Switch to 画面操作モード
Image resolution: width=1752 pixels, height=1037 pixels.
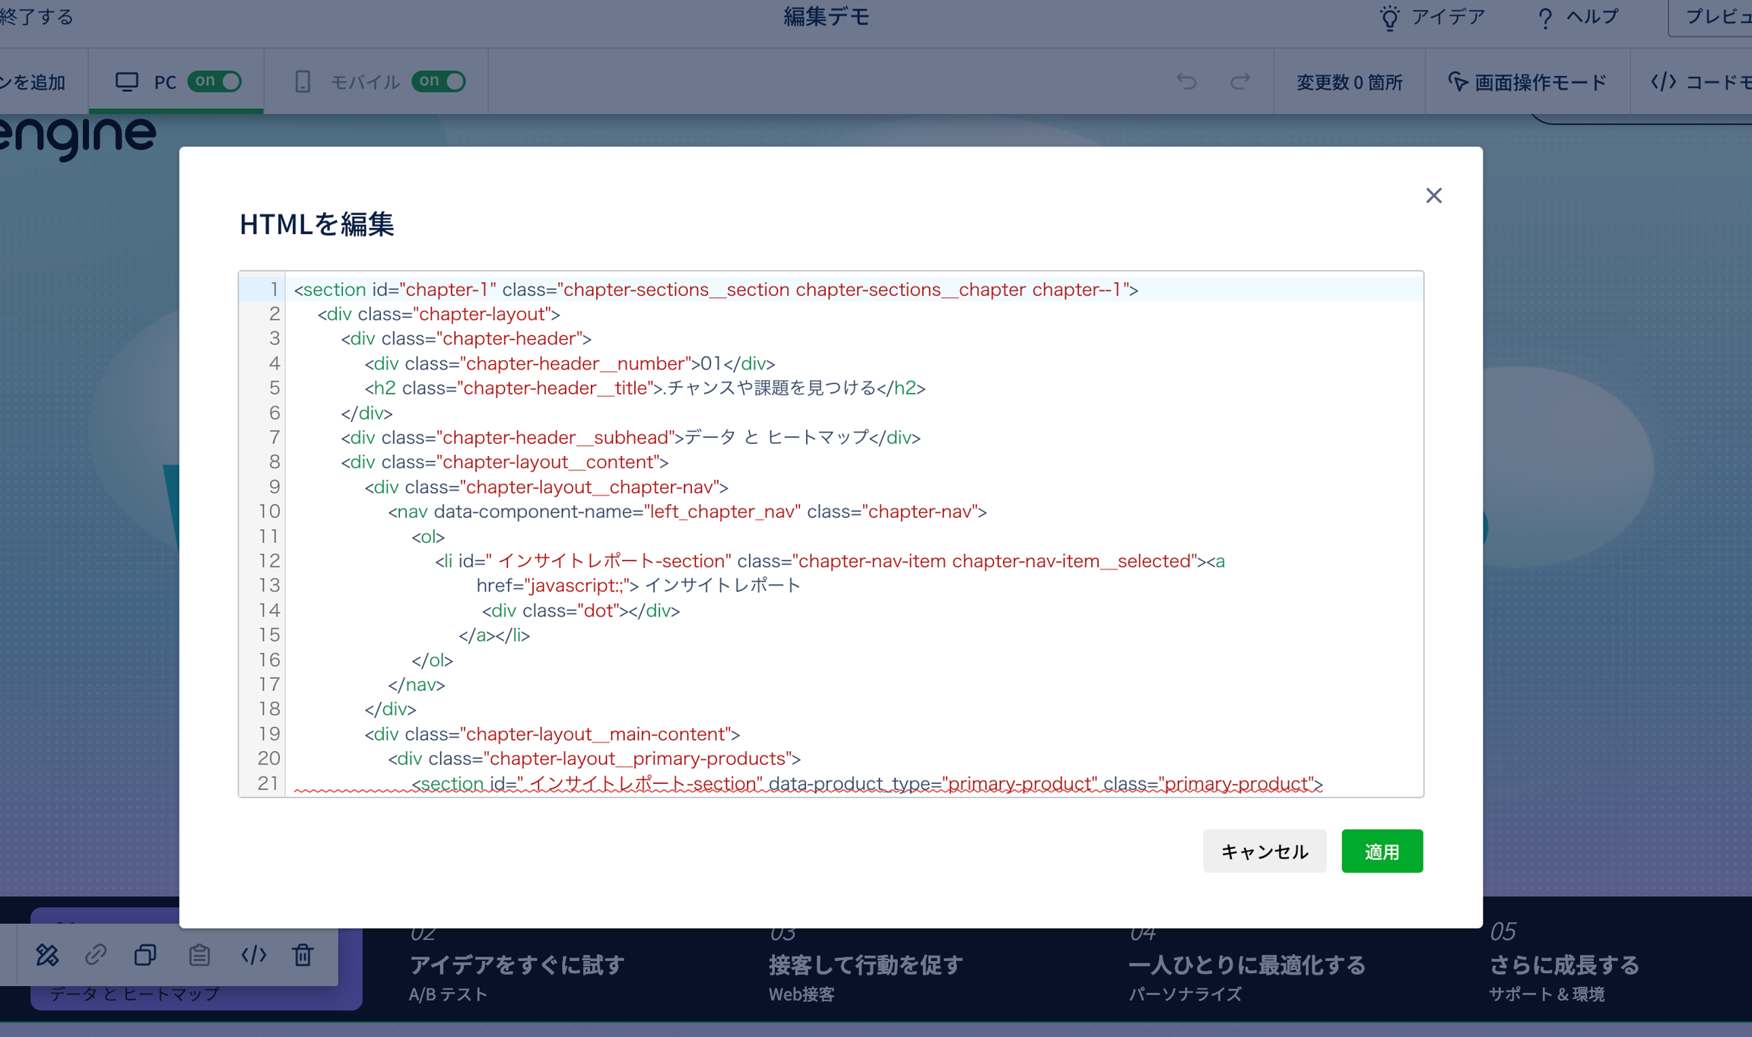(x=1527, y=81)
